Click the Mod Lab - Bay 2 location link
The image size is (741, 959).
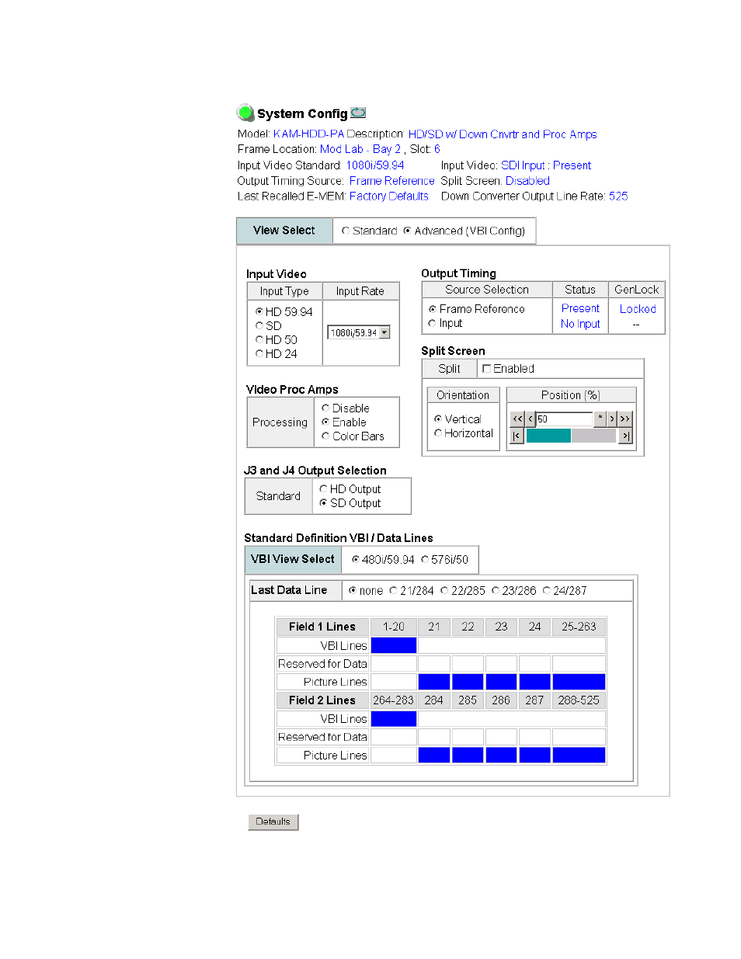(x=360, y=149)
